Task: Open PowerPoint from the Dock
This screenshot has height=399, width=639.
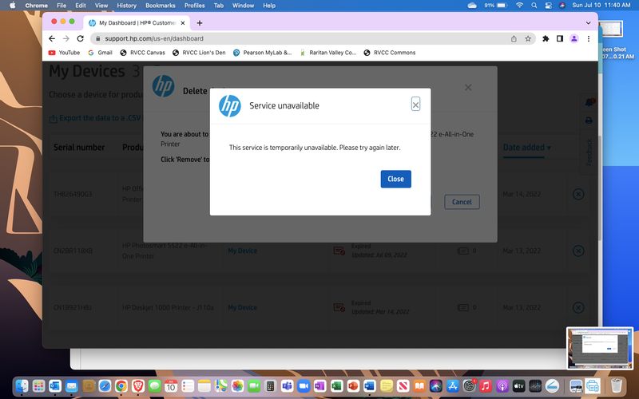Action: point(353,385)
